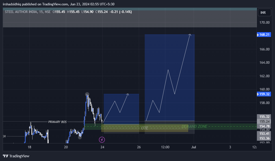Click the close value C155.24
275x161 pixels.
click(101, 12)
